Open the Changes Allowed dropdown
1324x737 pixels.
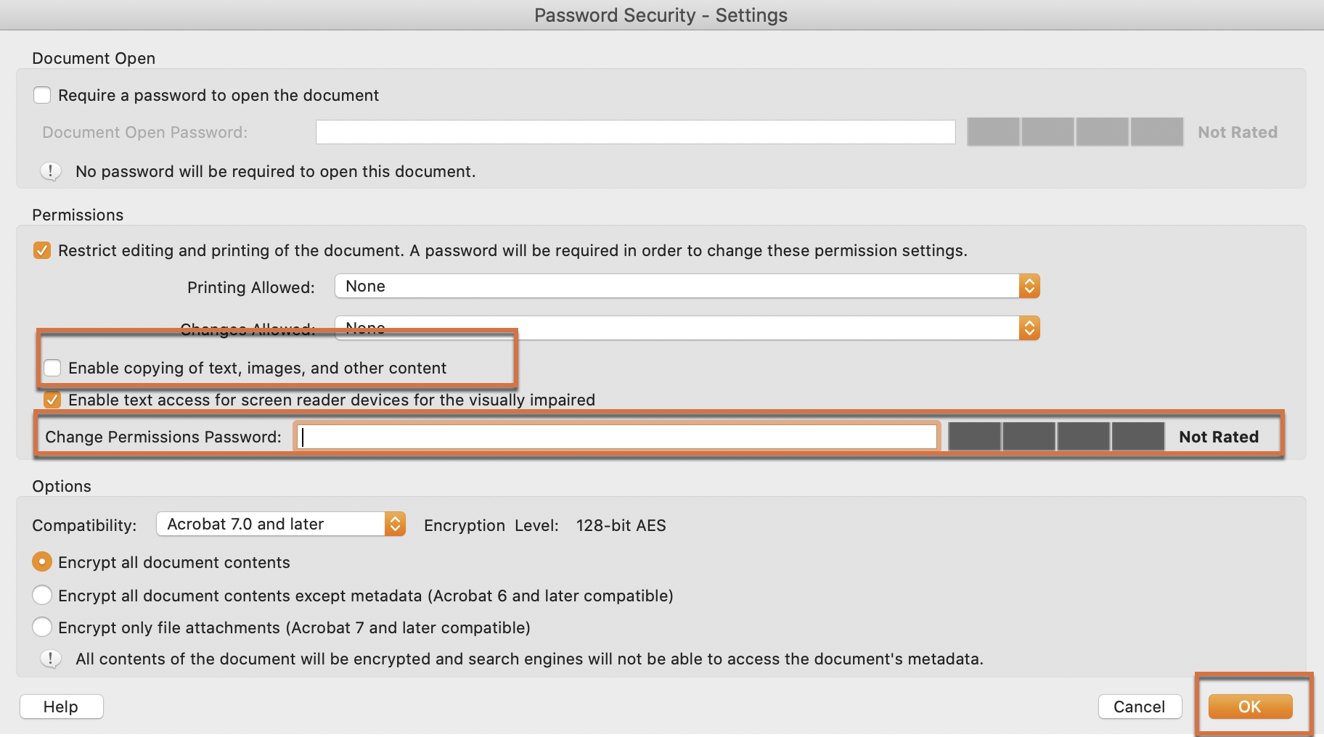[686, 329]
